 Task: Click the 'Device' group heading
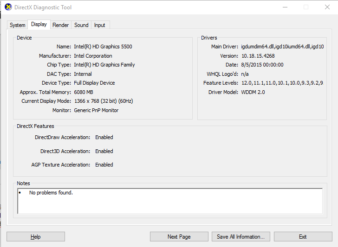click(x=24, y=38)
